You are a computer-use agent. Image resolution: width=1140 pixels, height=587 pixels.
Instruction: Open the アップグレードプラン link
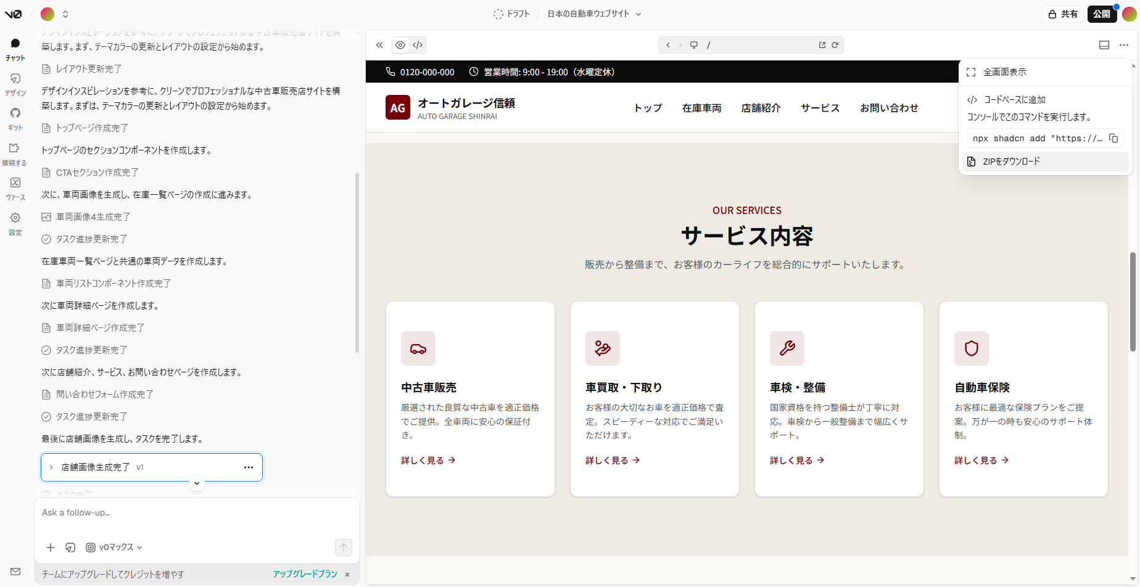[x=304, y=573]
